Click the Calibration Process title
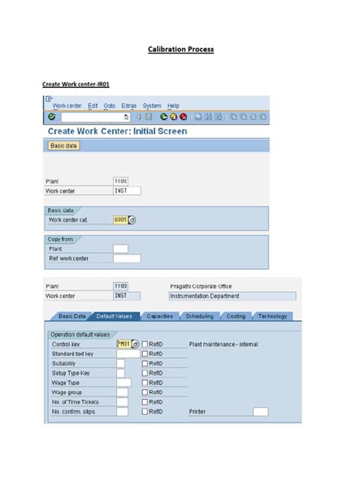This screenshot has width=362, height=483. click(181, 49)
